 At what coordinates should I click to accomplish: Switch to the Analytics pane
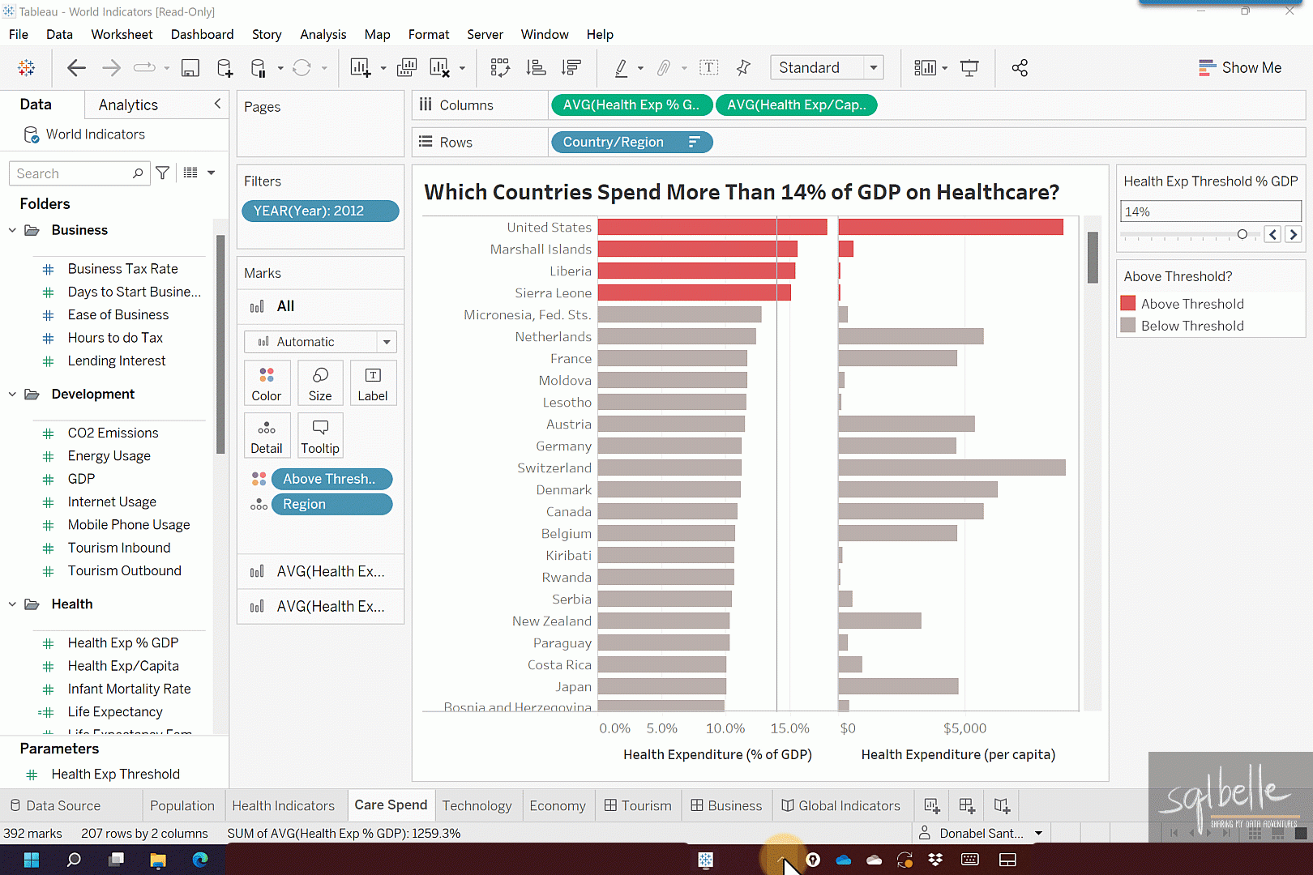click(x=128, y=105)
